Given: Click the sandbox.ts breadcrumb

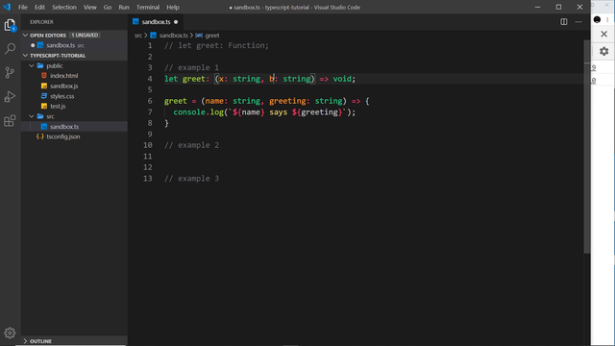Looking at the screenshot, I should (x=173, y=36).
